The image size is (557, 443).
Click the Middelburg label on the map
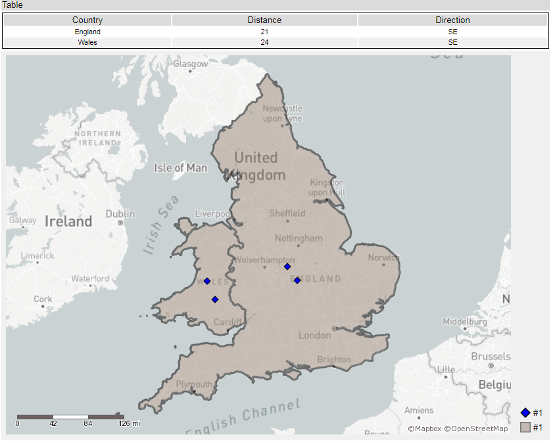click(465, 322)
